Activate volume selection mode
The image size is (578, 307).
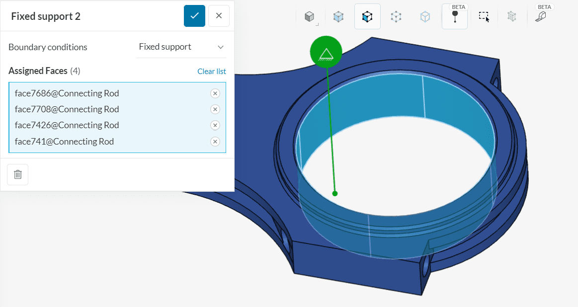[338, 17]
